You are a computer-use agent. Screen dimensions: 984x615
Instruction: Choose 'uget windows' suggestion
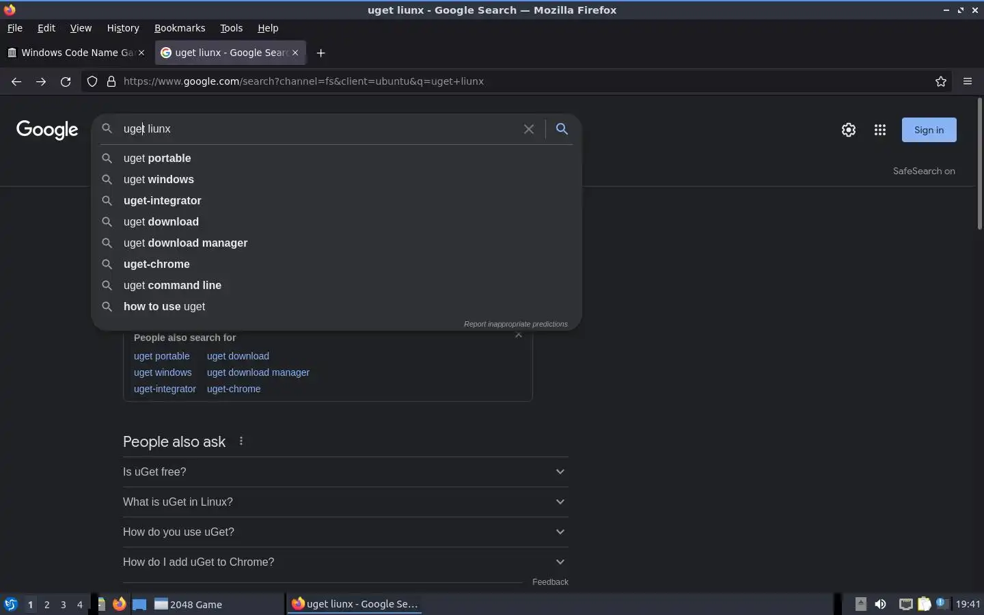point(336,180)
